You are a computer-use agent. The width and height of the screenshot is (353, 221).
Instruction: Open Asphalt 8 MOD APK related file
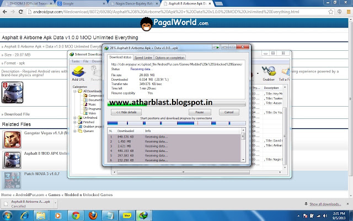coord(46,154)
